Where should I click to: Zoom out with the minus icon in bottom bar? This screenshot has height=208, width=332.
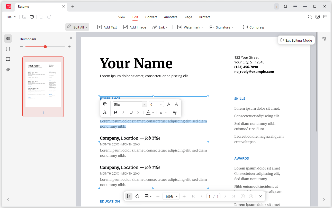[x=158, y=196]
